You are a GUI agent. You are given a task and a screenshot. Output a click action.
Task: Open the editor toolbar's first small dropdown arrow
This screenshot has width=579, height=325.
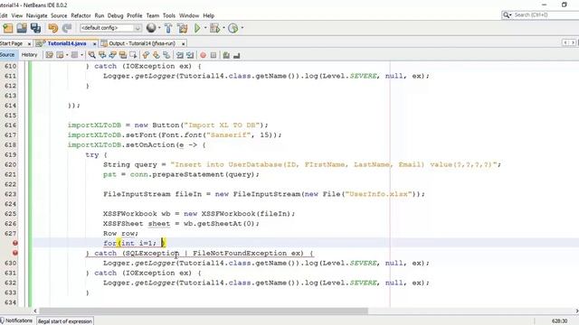click(67, 55)
